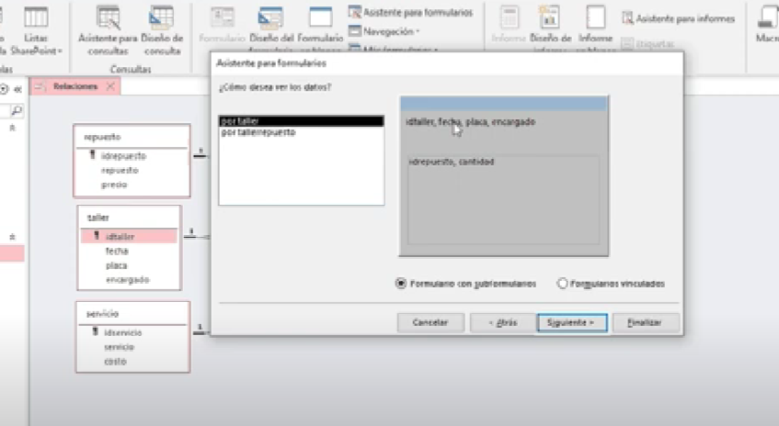
Task: Select costo field in servicio table
Action: click(115, 361)
